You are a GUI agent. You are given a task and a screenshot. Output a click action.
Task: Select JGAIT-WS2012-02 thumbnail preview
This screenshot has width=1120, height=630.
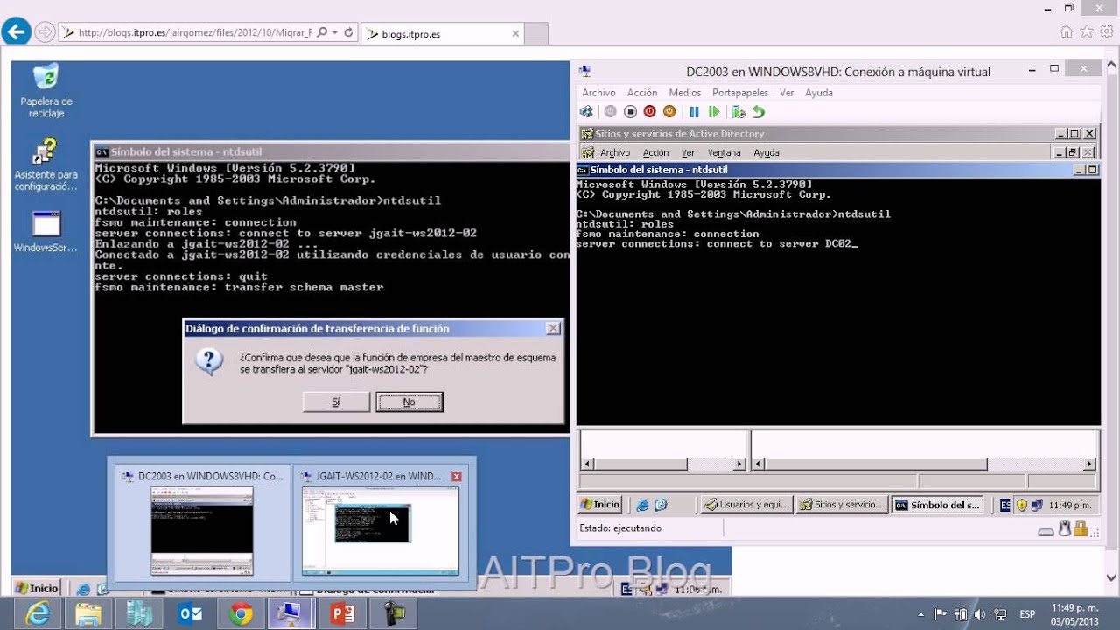pos(380,522)
